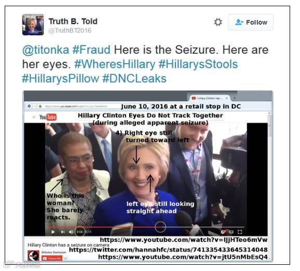Image resolution: width=300 pixels, height=271 pixels.
Task: Skip to next video in player
Action: click(63, 232)
